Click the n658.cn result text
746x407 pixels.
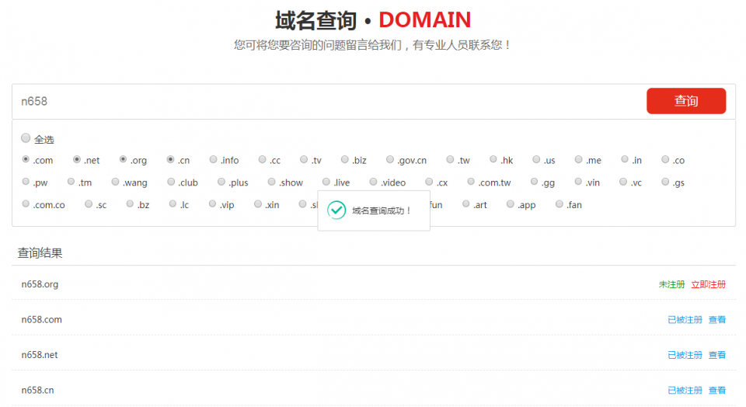37,391
